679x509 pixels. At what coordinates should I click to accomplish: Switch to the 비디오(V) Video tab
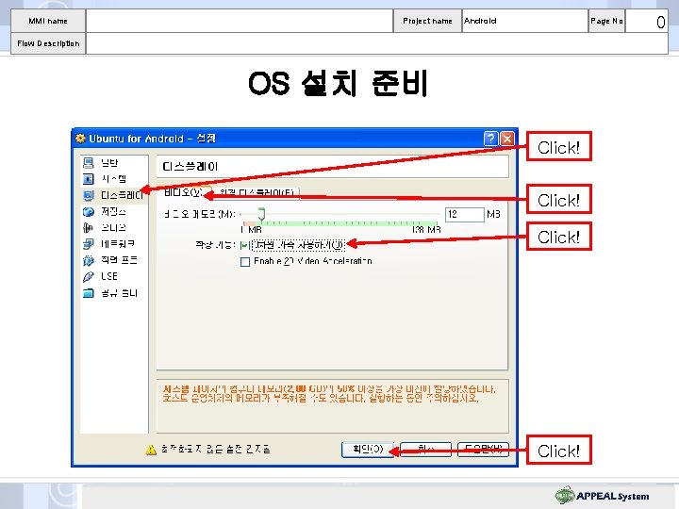click(184, 192)
